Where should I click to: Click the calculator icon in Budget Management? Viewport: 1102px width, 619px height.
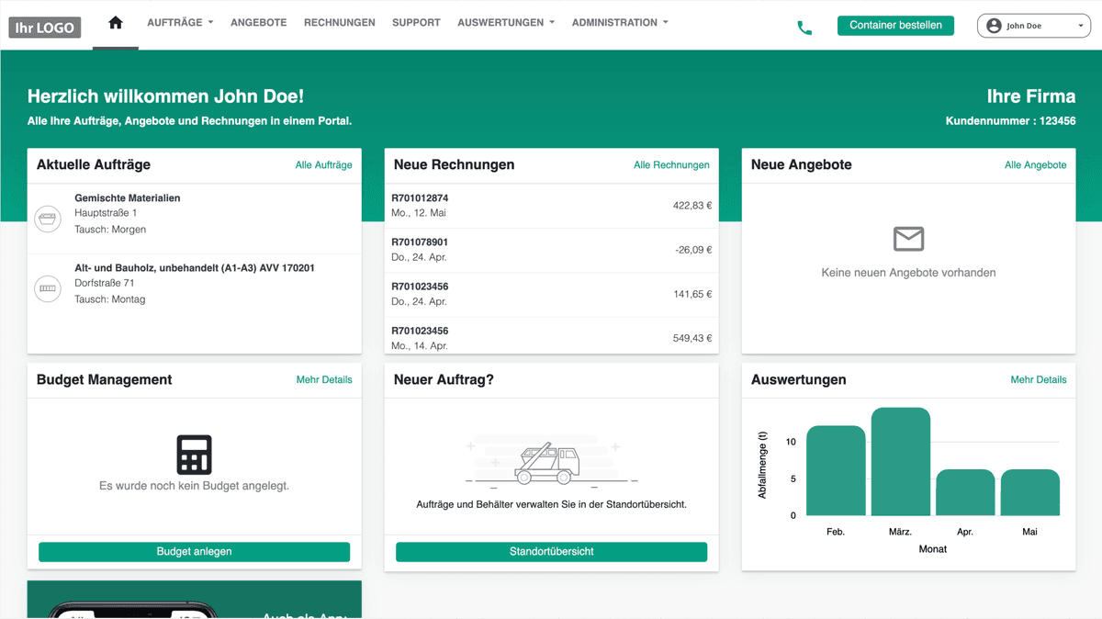194,455
